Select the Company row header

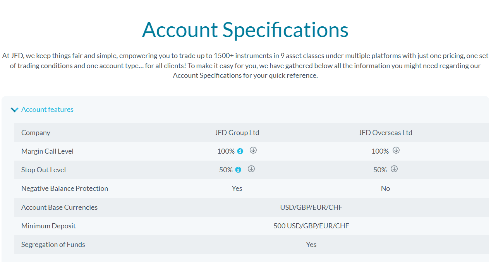point(36,132)
